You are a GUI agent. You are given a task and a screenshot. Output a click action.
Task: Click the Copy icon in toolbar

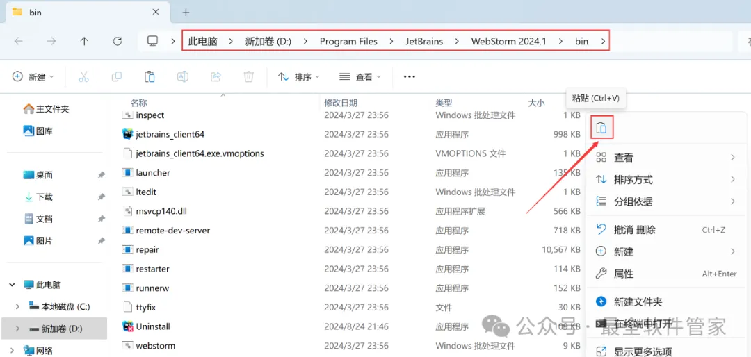pos(116,76)
